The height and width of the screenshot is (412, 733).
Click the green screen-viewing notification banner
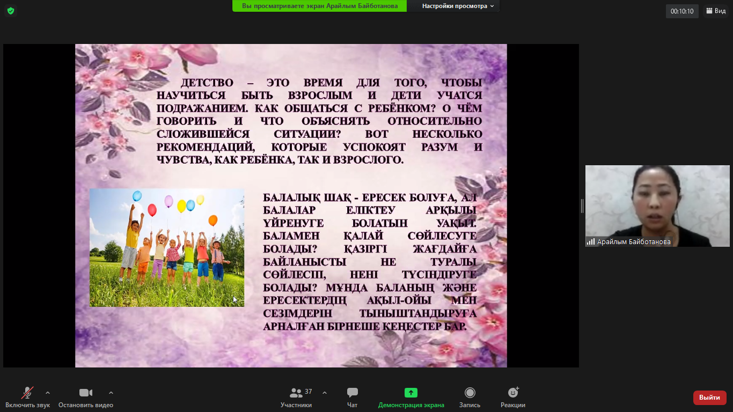320,6
